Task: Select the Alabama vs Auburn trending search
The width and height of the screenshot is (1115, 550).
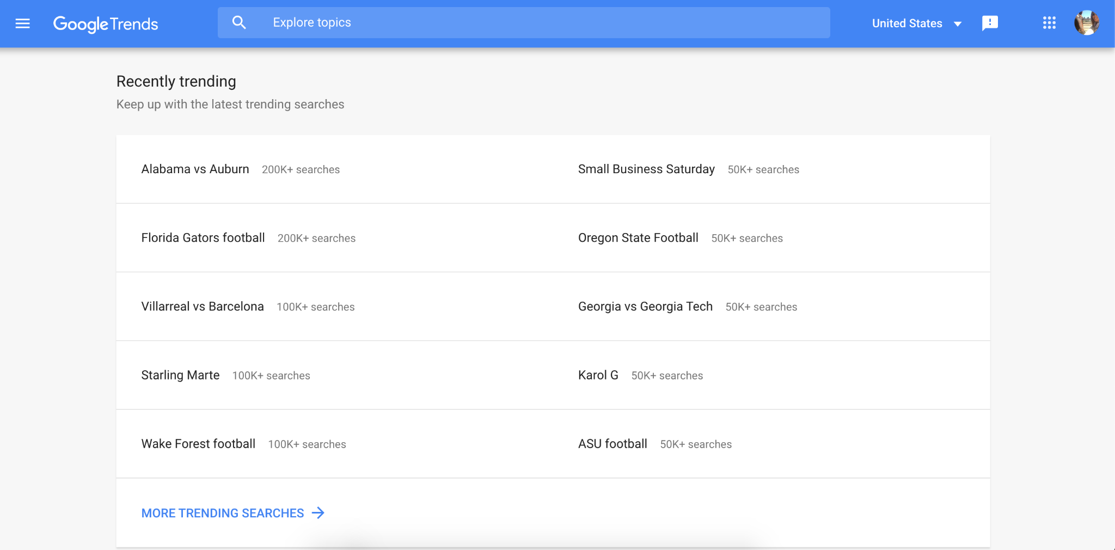Action: click(195, 169)
